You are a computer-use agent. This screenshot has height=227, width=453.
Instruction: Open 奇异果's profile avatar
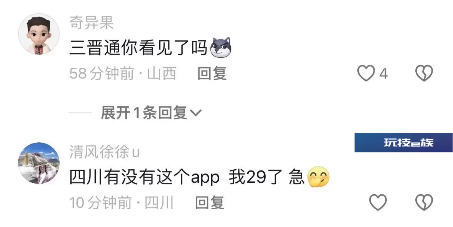pos(39,34)
